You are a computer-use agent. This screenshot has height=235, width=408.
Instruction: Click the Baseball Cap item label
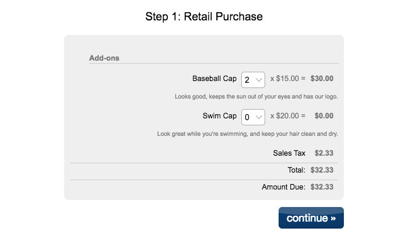pos(214,79)
